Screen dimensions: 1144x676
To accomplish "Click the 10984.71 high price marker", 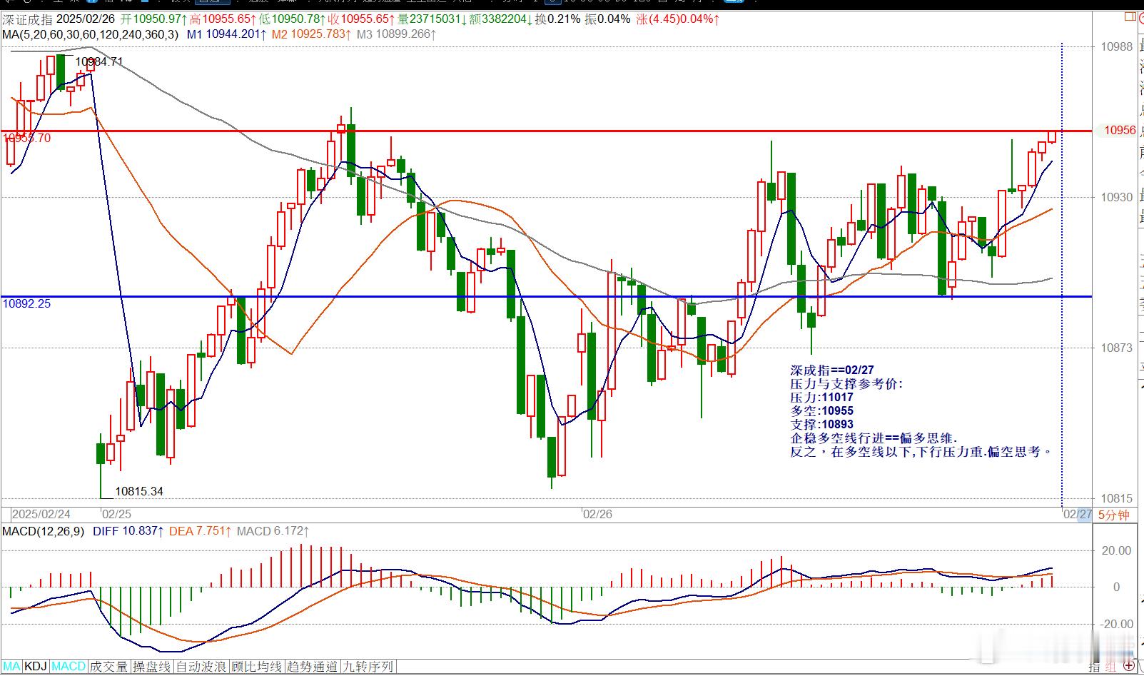I will pos(99,62).
